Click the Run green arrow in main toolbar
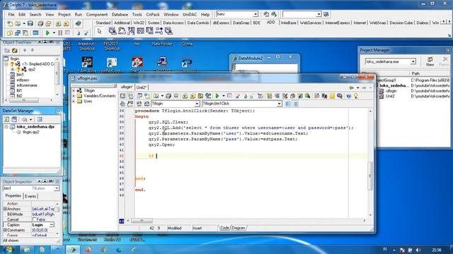Image resolution: width=453 pixels, height=254 pixels. (x=47, y=33)
